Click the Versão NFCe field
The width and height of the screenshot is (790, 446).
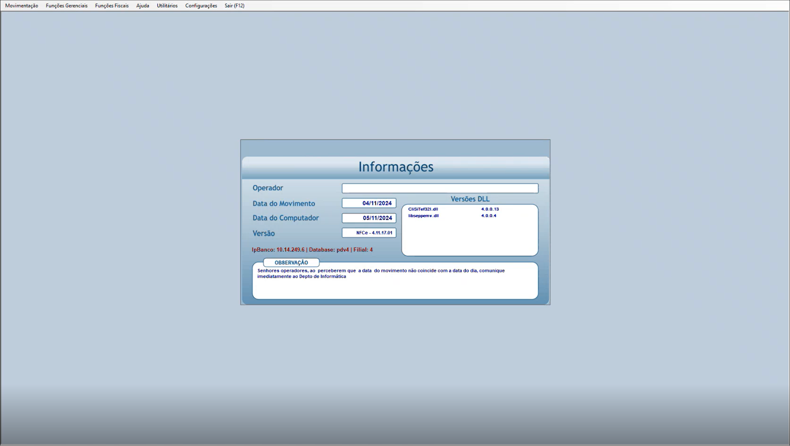coord(369,233)
